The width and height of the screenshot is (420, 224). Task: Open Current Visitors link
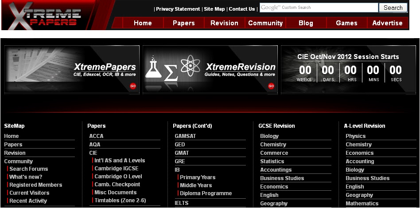pos(30,193)
